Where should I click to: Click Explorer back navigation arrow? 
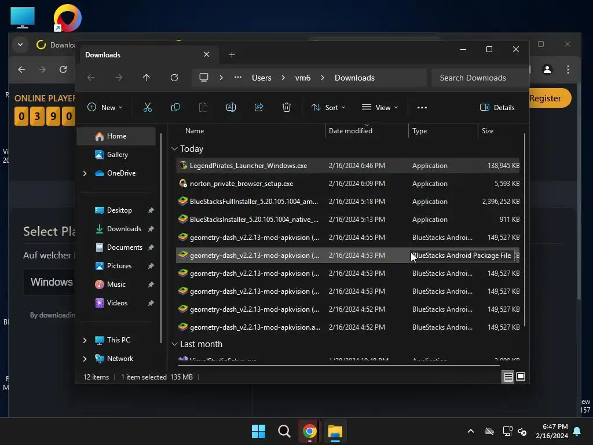(91, 78)
